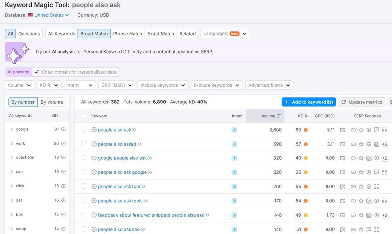Add 'people also ask google' via plus icon

[x=94, y=172]
